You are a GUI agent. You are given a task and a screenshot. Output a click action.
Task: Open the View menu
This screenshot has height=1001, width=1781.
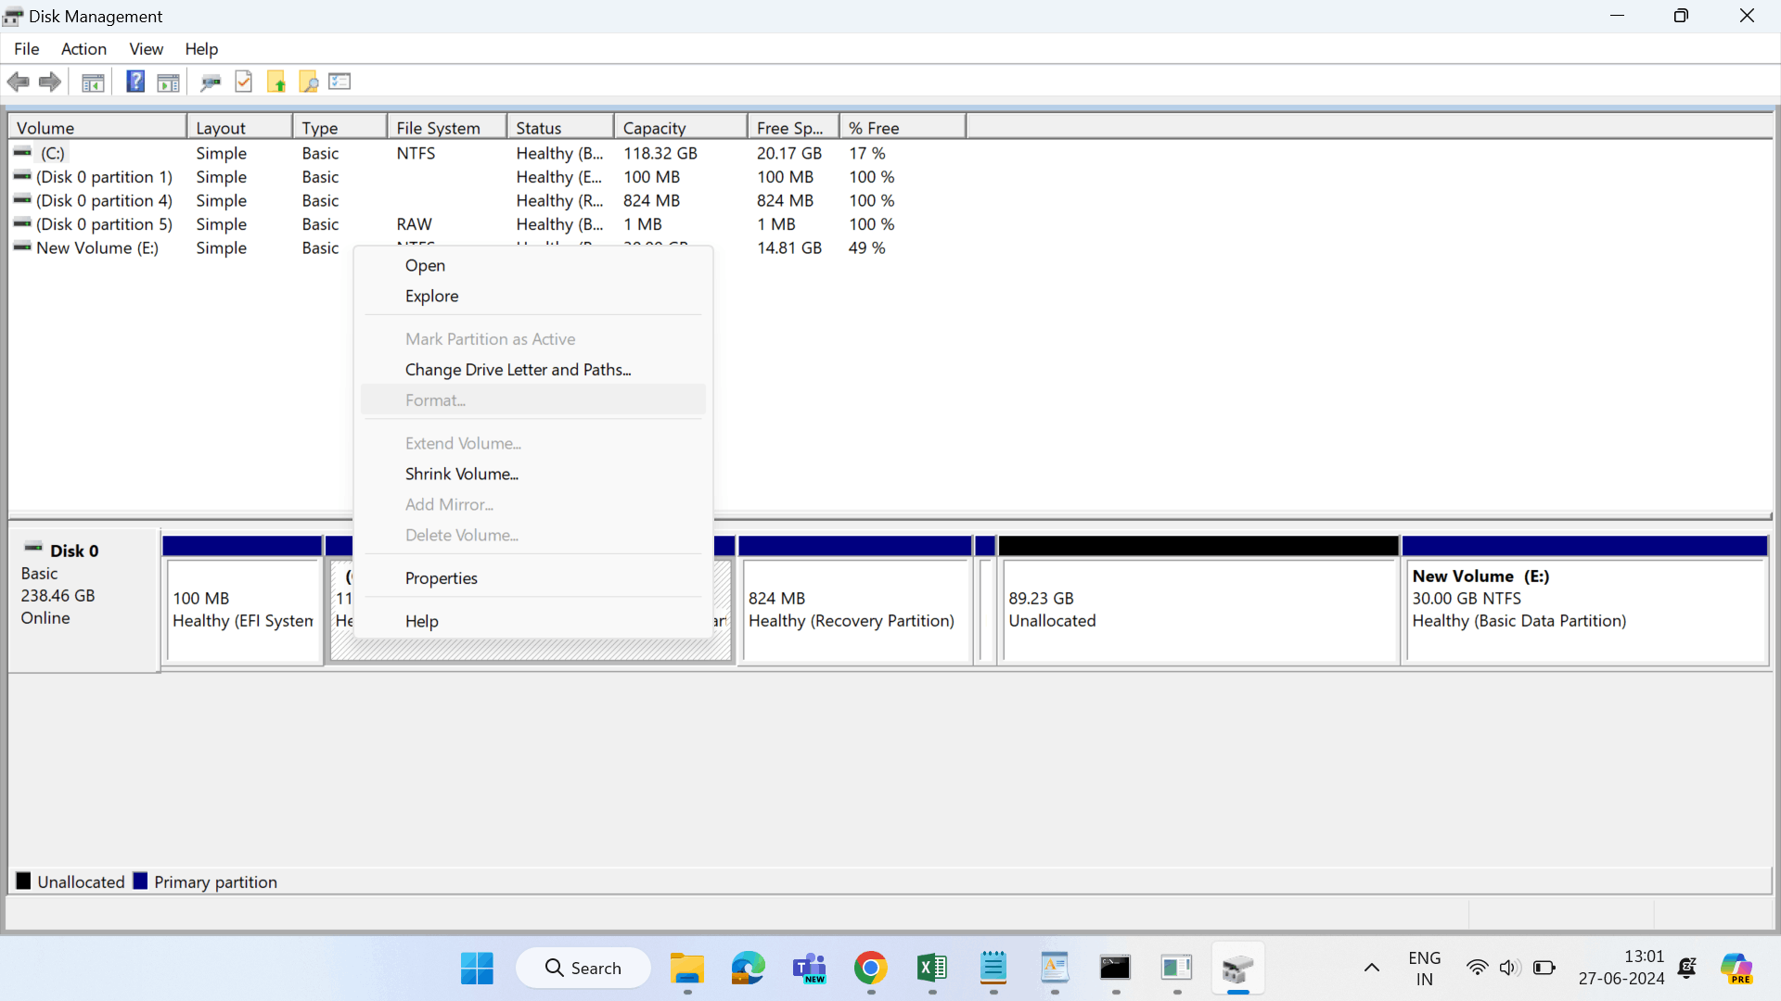point(146,49)
